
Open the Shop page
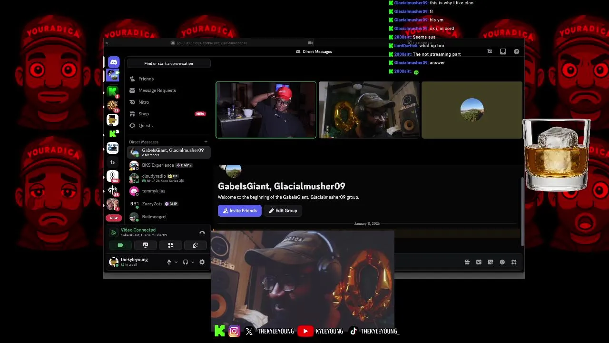(x=169, y=114)
